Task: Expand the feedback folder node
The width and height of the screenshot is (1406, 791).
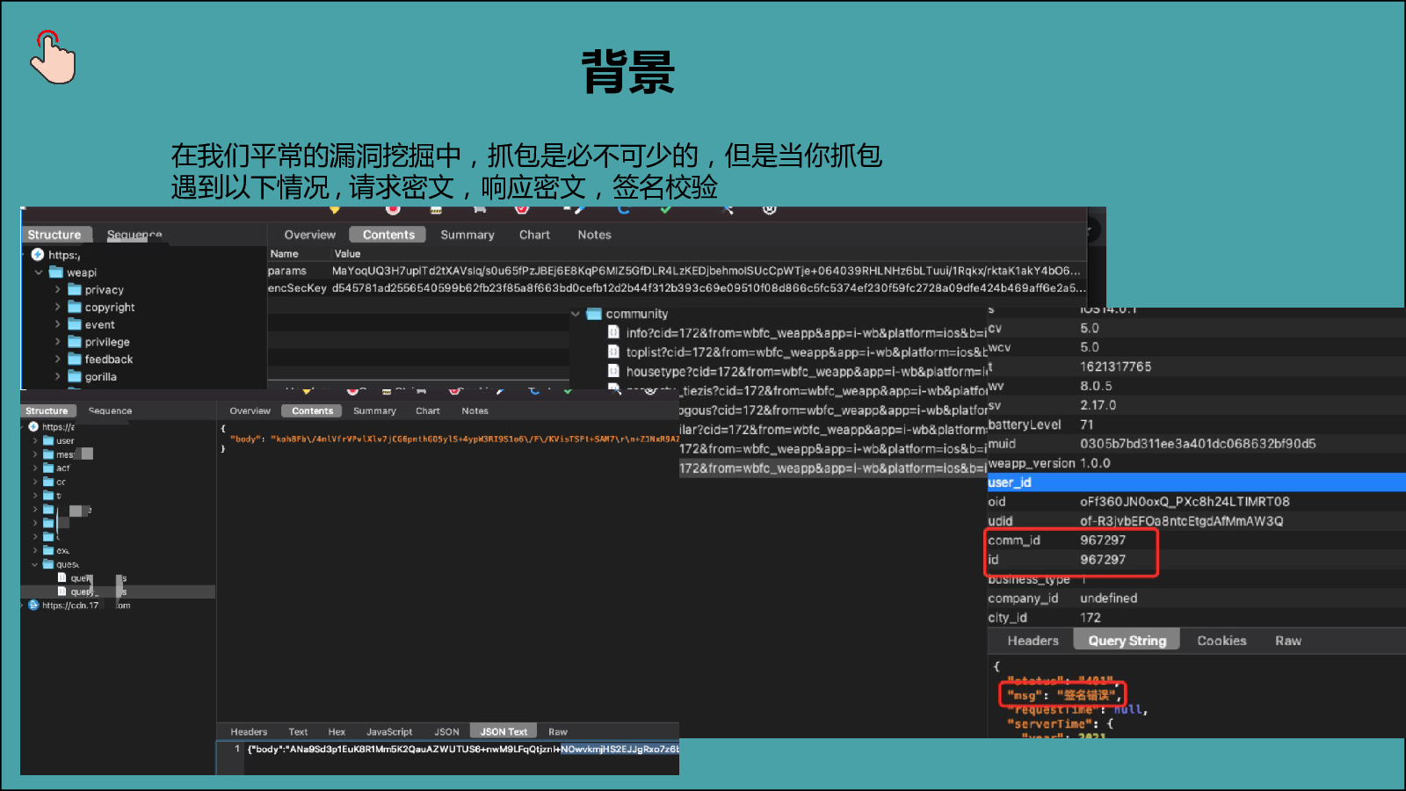Action: pos(58,359)
